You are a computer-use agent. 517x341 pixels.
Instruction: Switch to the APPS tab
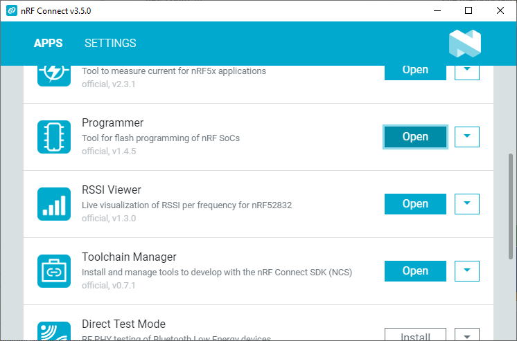(x=48, y=43)
